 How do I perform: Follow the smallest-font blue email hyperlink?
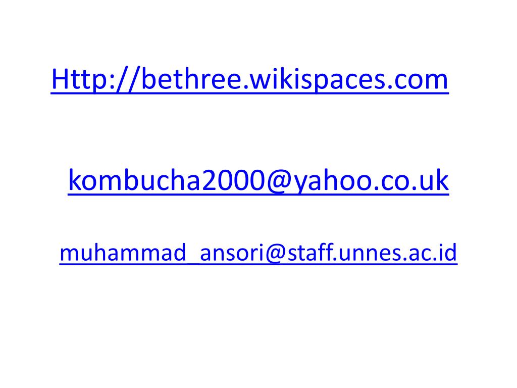(x=258, y=254)
